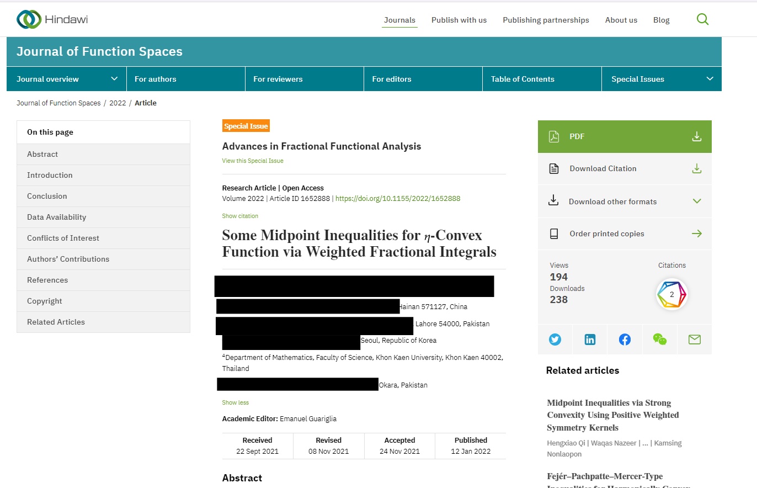
Task: Expand the Journal overview menu
Action: coord(67,79)
